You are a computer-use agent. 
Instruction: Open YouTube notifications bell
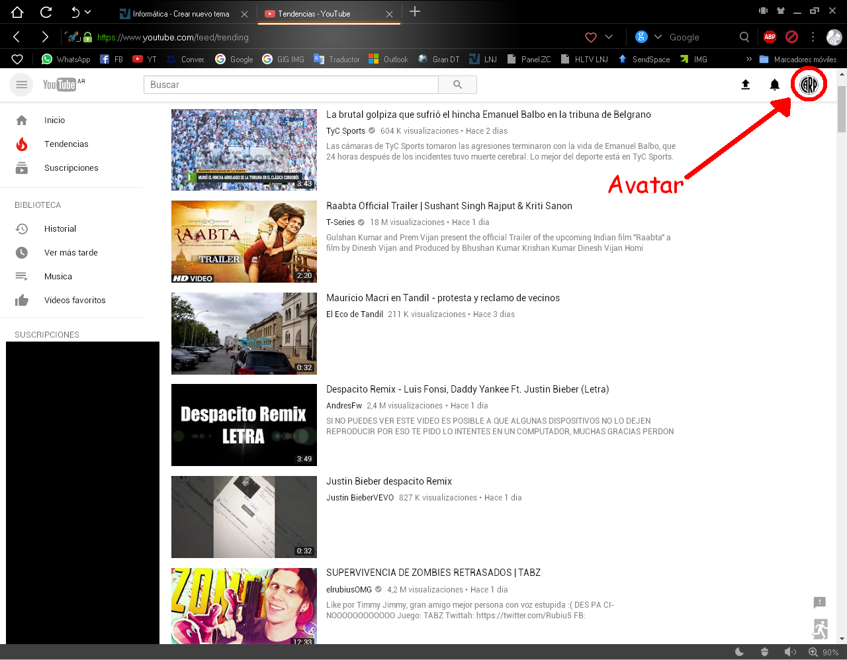click(774, 85)
